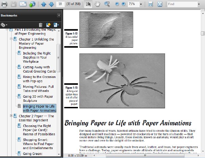Open bookmark Going Green

pos(32,154)
